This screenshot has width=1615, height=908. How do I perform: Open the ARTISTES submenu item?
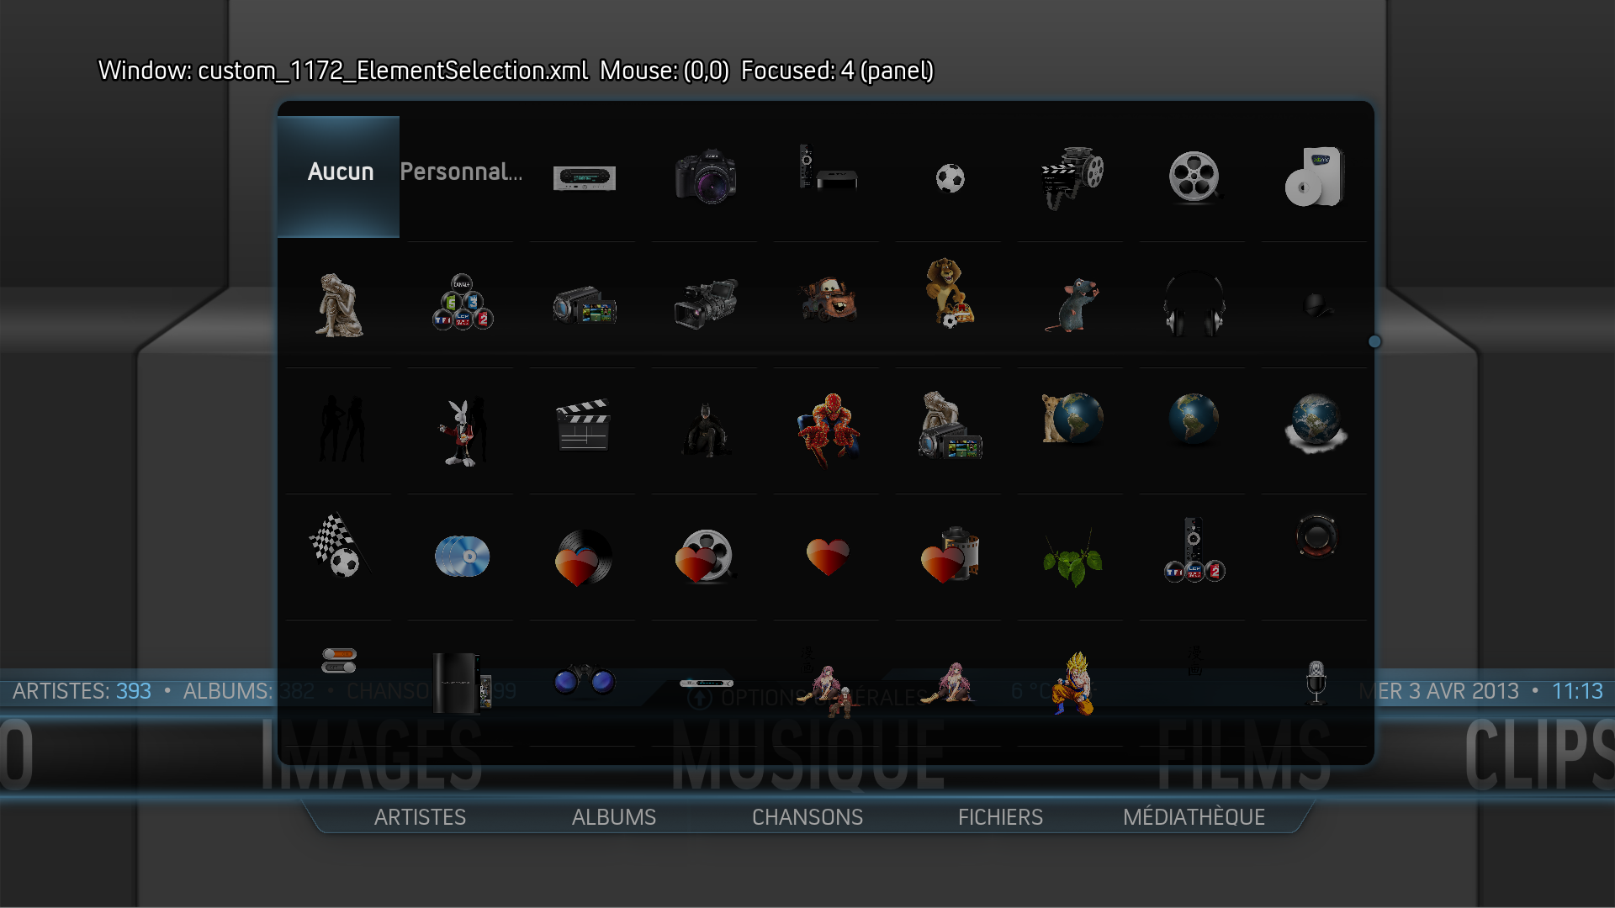coord(420,817)
